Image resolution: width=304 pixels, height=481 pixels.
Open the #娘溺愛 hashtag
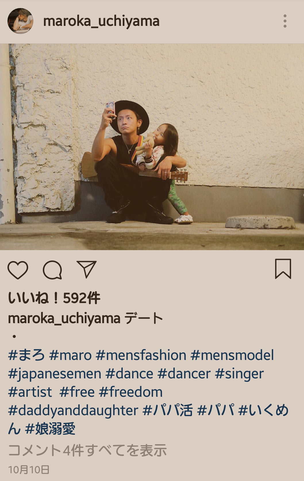pyautogui.click(x=50, y=429)
